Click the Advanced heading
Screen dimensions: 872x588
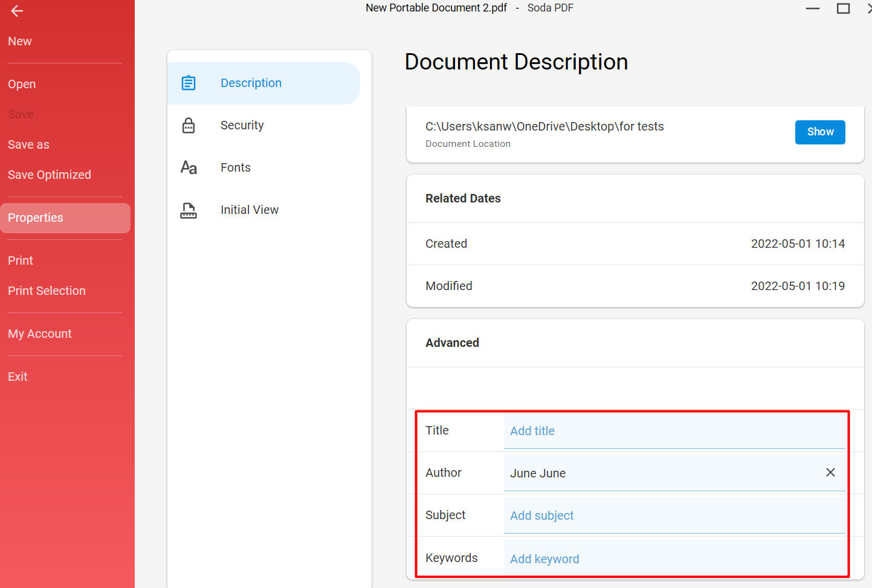452,343
